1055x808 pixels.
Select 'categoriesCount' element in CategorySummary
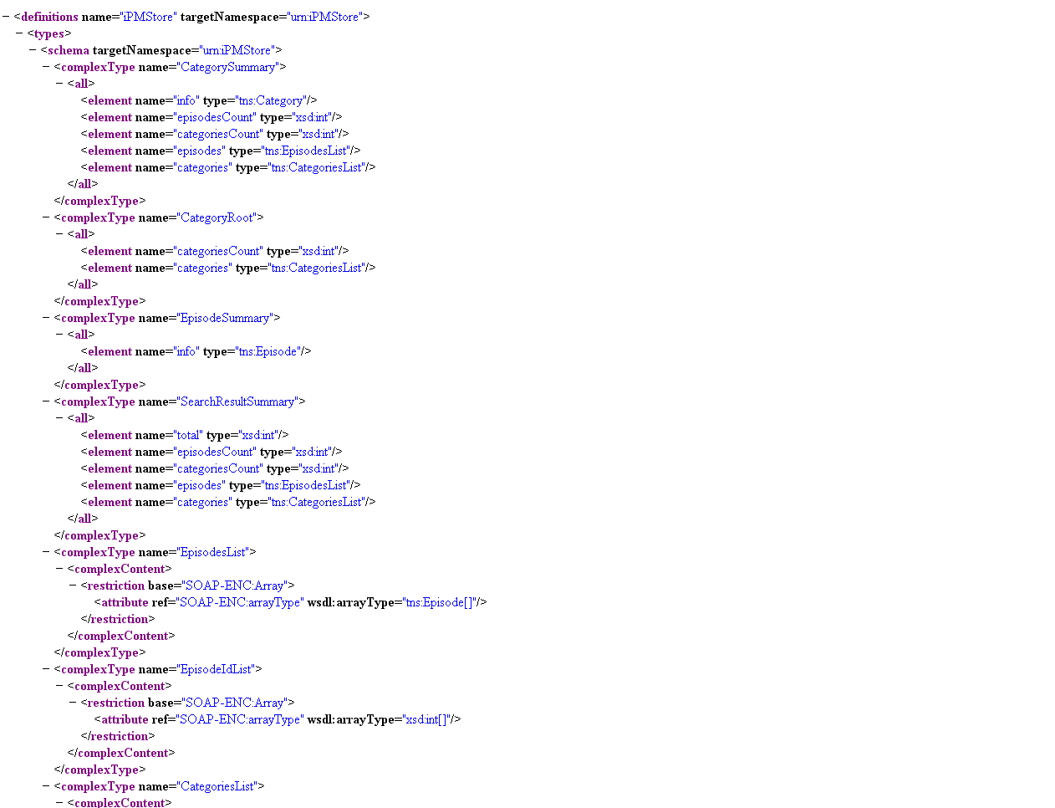(x=215, y=134)
